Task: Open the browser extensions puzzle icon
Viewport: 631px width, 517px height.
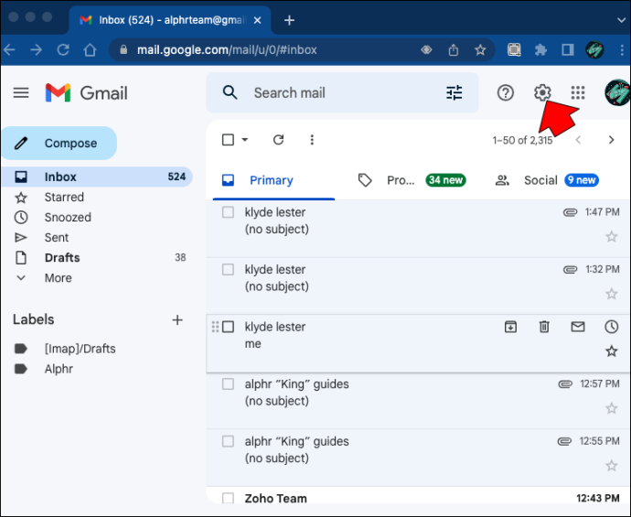Action: click(x=540, y=50)
